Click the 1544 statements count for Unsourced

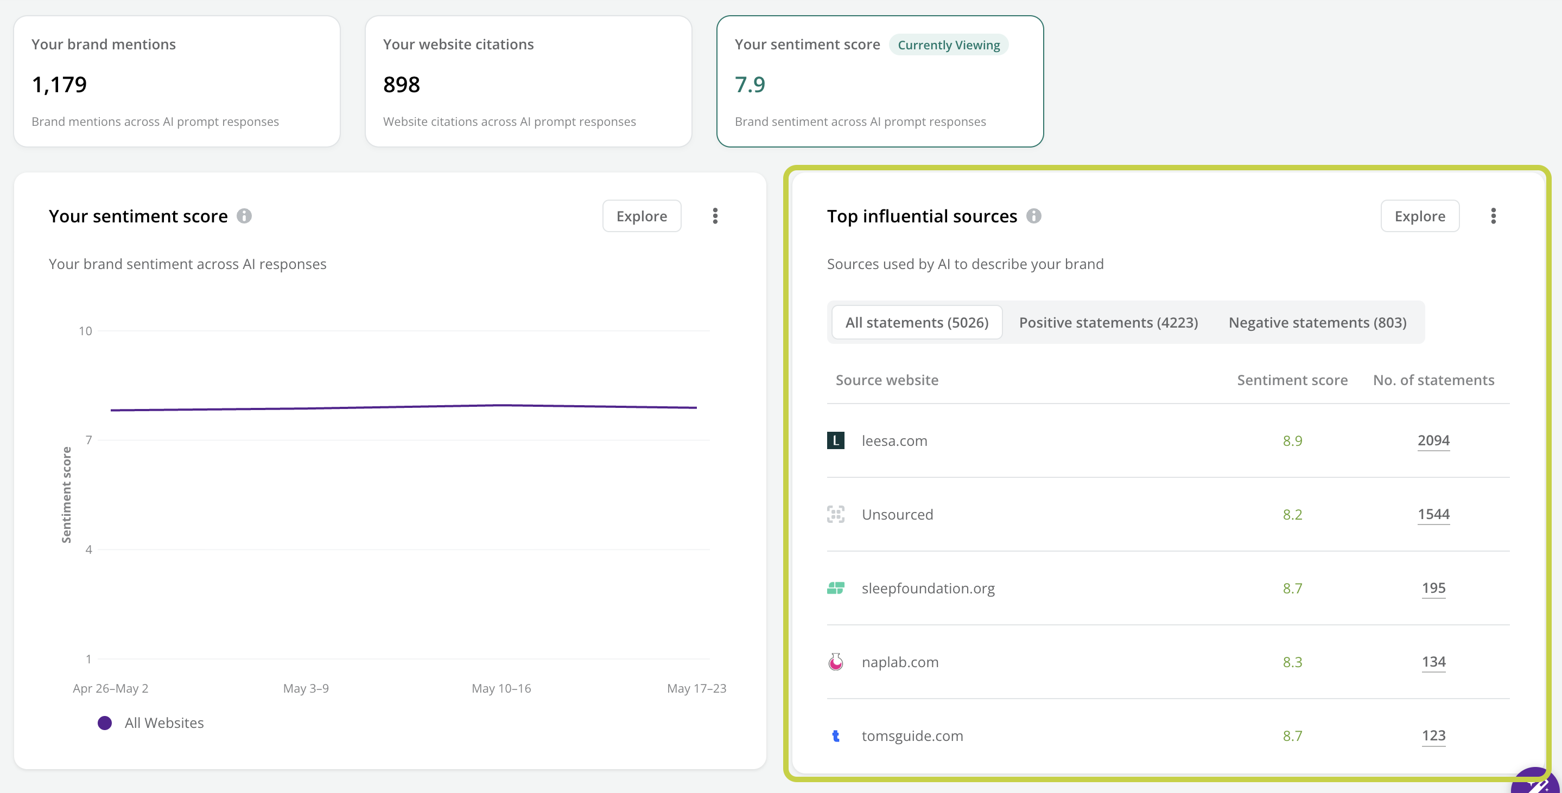pyautogui.click(x=1433, y=514)
